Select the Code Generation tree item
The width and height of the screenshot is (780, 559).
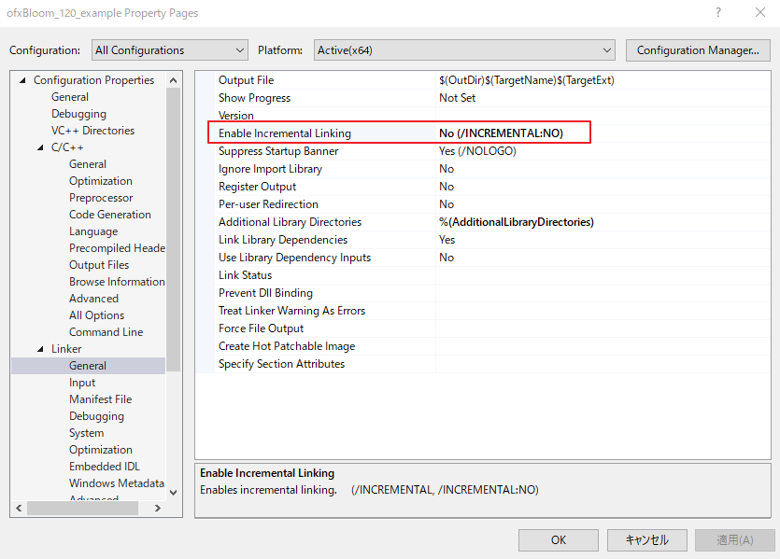pyautogui.click(x=109, y=214)
